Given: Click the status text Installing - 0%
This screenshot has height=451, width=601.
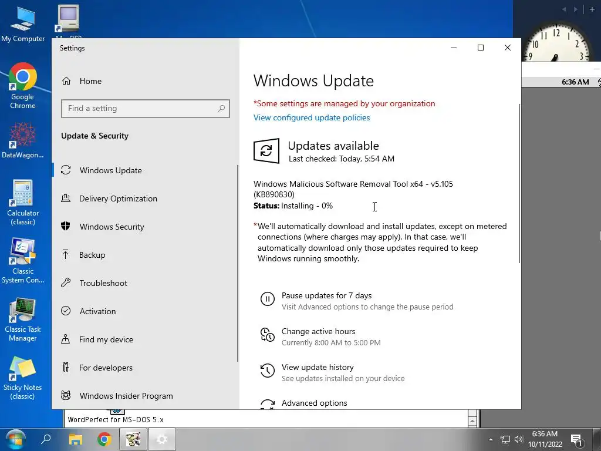Looking at the screenshot, I should (x=306, y=206).
